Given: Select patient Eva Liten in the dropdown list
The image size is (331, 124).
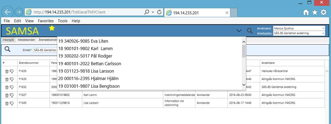Looking at the screenshot, I should 149,41.
